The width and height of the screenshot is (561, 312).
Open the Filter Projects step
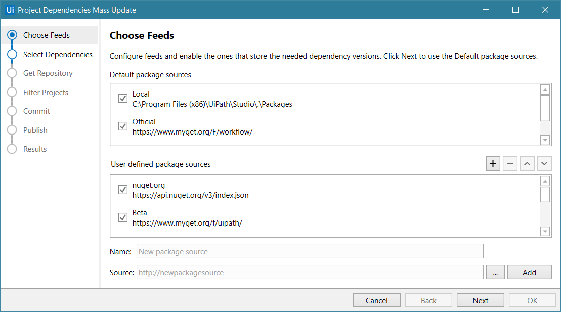tap(46, 93)
